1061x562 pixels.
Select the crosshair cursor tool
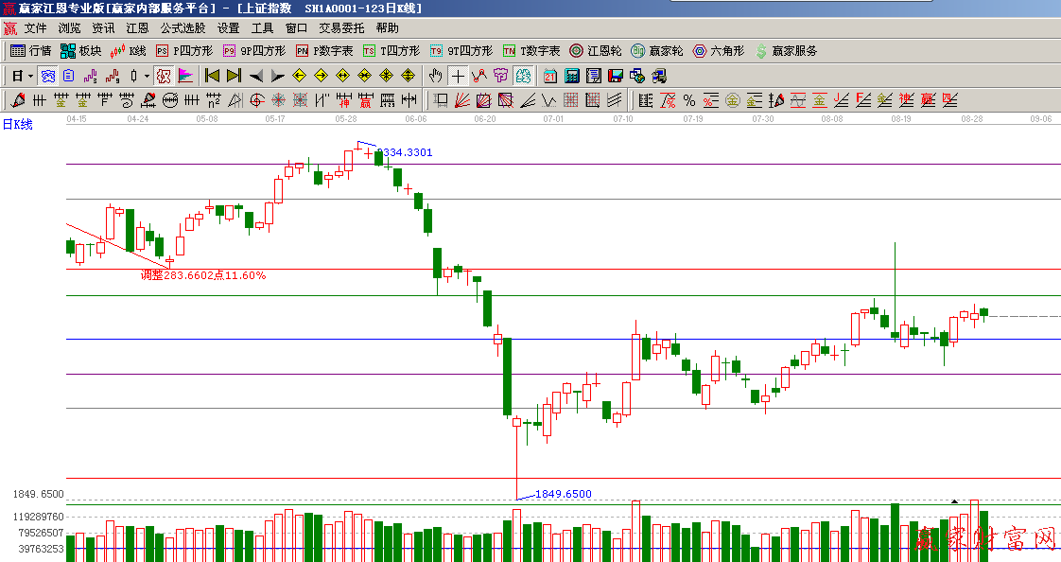458,76
